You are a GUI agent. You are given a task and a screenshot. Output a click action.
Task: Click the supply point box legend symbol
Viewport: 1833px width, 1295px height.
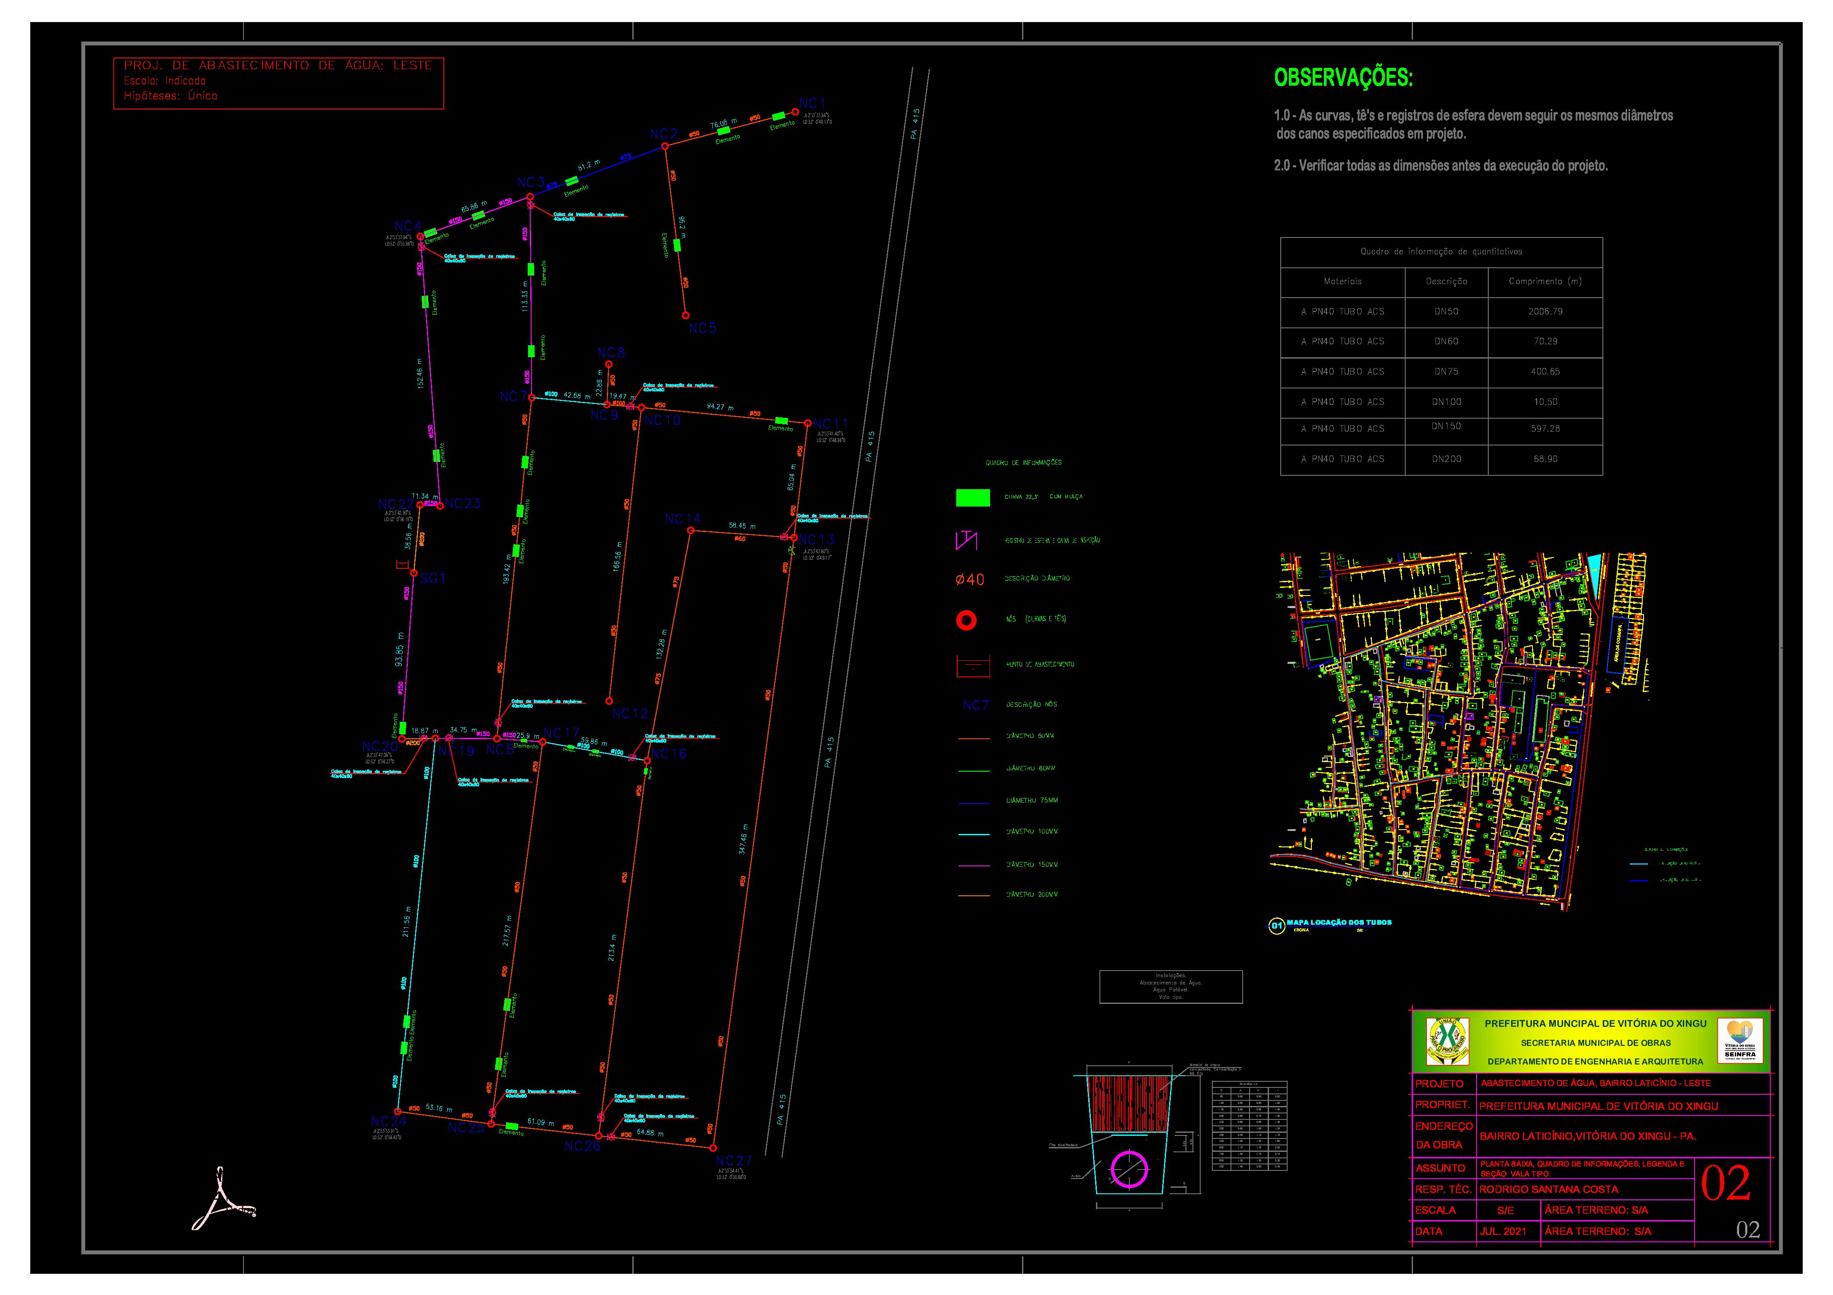coord(972,665)
